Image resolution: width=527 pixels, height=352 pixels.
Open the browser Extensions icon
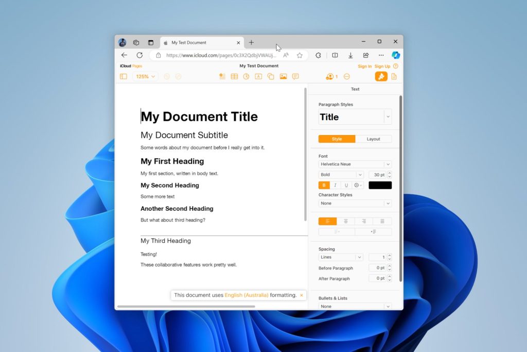[x=318, y=55]
